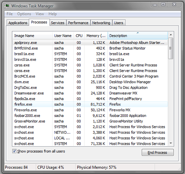Image resolution: width=185 pixels, height=174 pixels.
Task: Click the scrollbar up arrow
Action: click(171, 35)
